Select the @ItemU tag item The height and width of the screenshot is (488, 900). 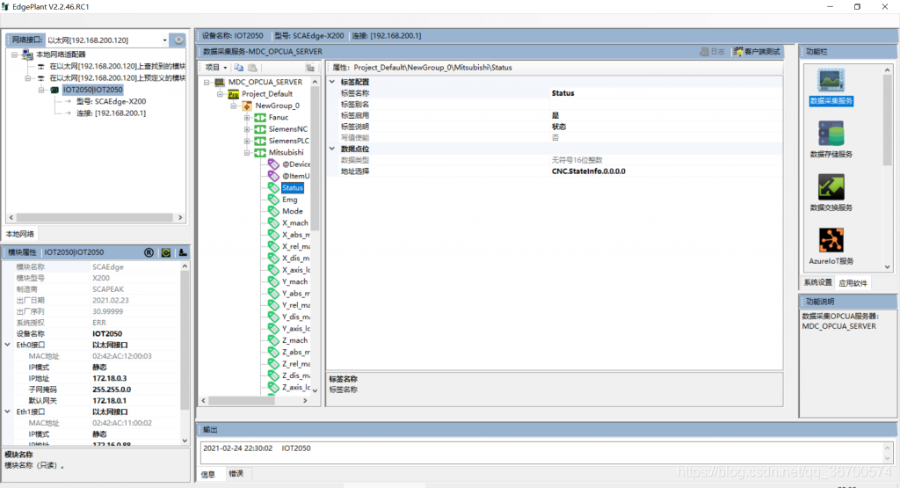click(x=296, y=176)
